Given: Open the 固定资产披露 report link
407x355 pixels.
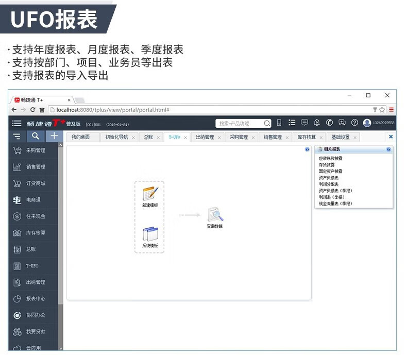Looking at the screenshot, I should coord(330,171).
